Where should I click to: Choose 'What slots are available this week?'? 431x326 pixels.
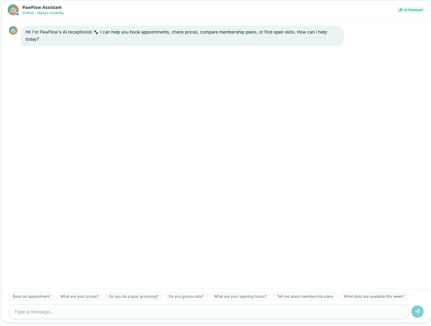[x=374, y=296]
